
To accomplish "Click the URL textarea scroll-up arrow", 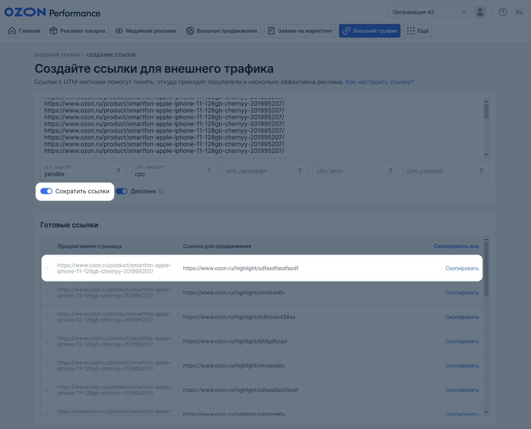I will pyautogui.click(x=486, y=101).
